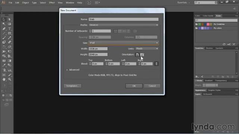Select the Scale tool

coord(9,47)
